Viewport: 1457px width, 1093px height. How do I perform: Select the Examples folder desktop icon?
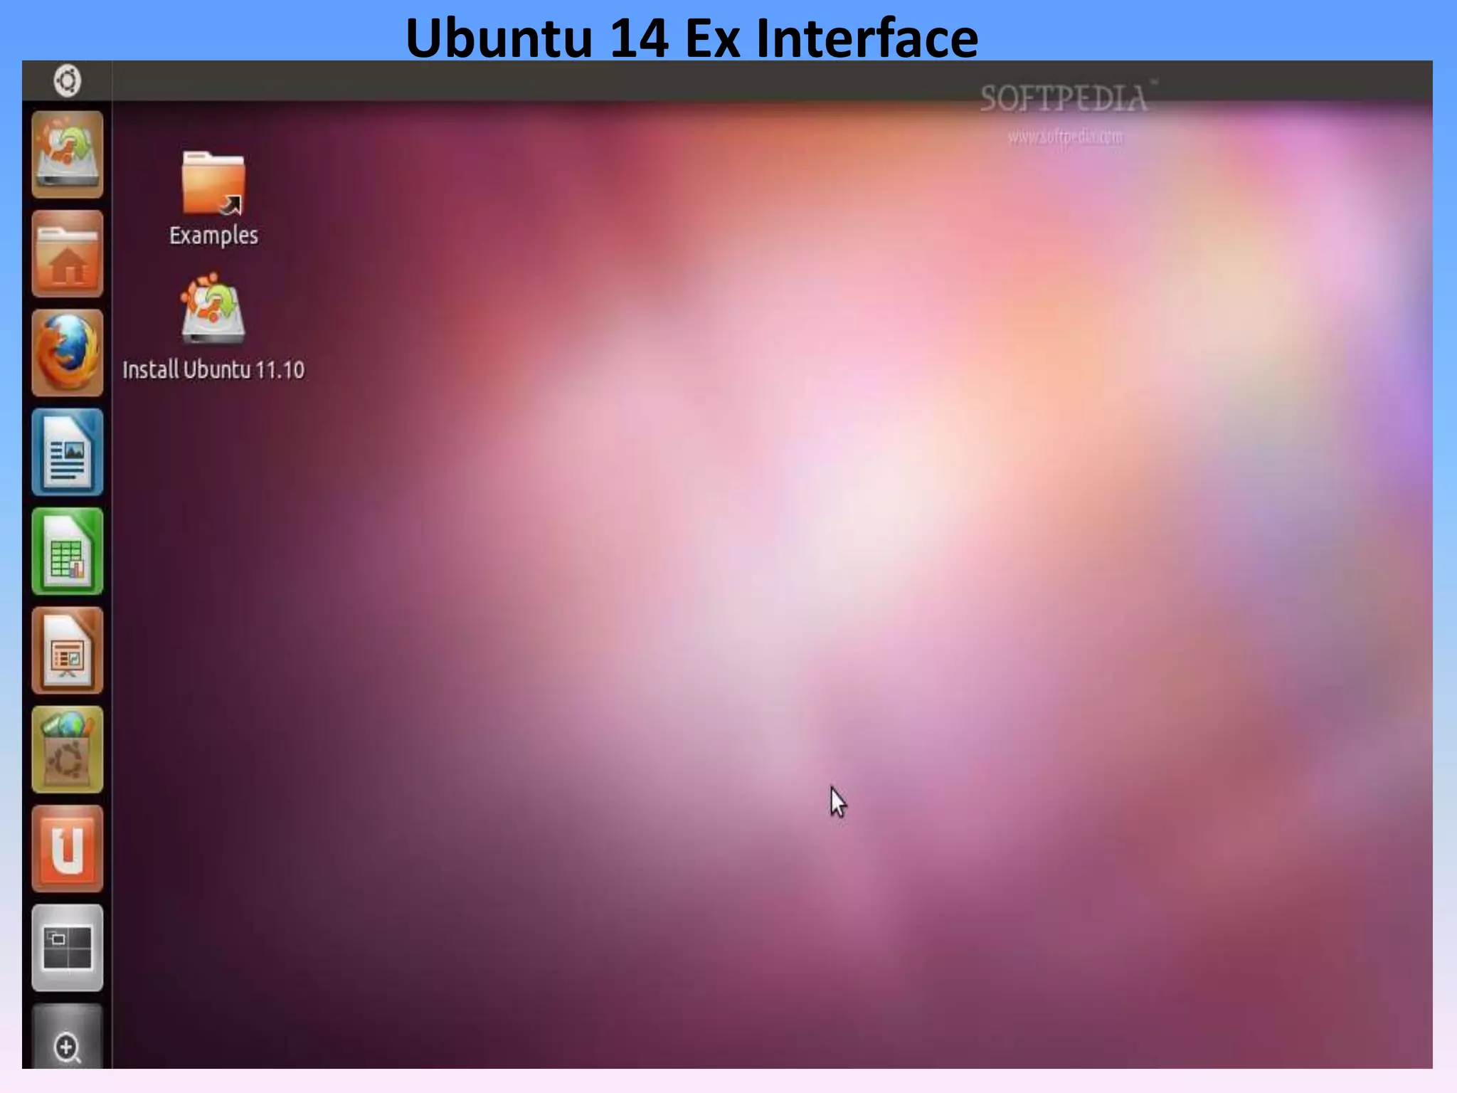(213, 183)
